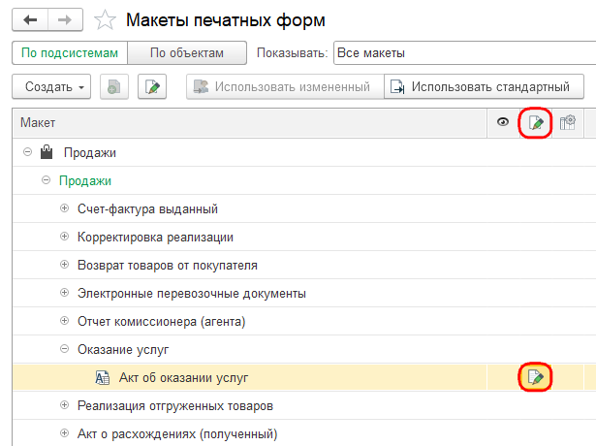The width and height of the screenshot is (596, 446).
Task: Click the Макет column header
Action: 250,123
